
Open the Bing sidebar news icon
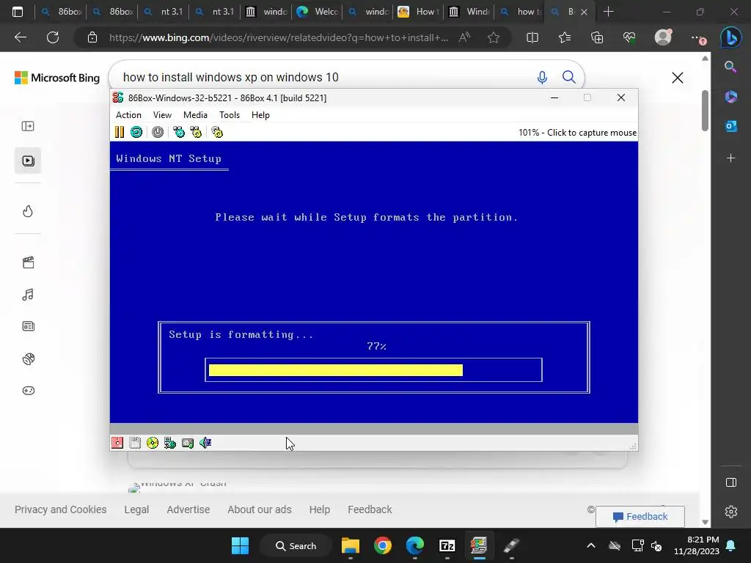28,326
